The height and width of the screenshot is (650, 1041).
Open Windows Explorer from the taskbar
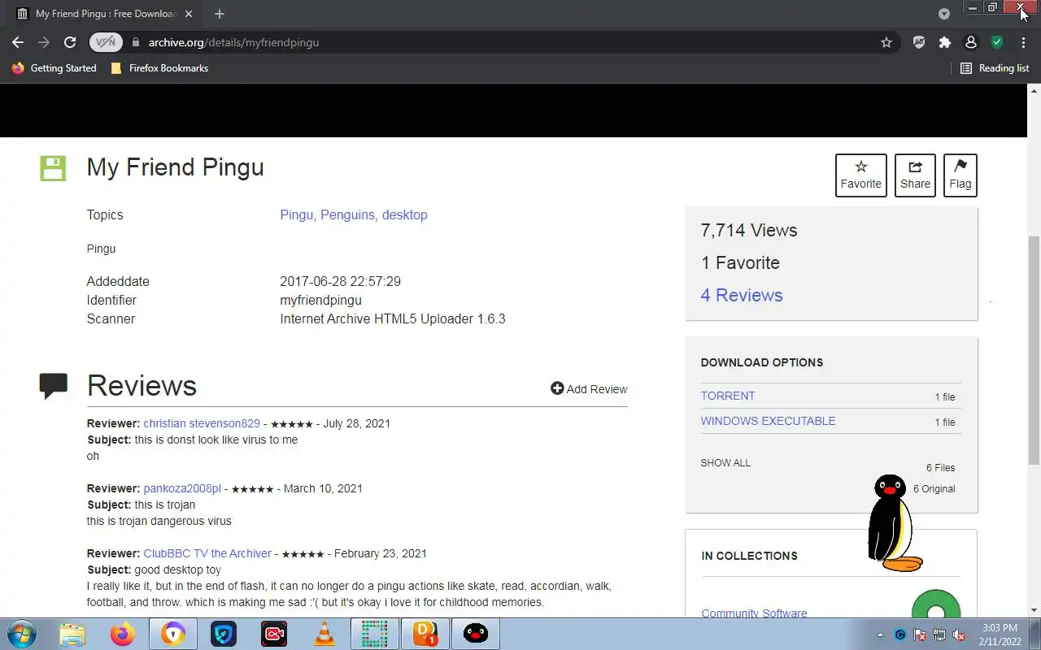[72, 634]
